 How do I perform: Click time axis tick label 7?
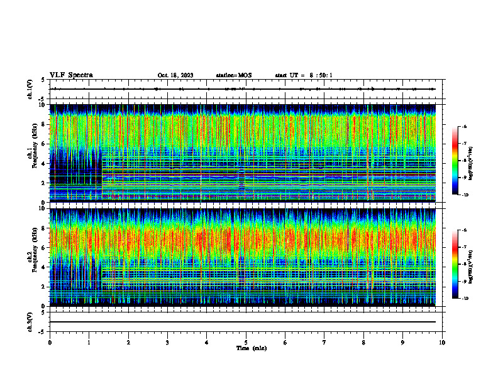point(324,343)
